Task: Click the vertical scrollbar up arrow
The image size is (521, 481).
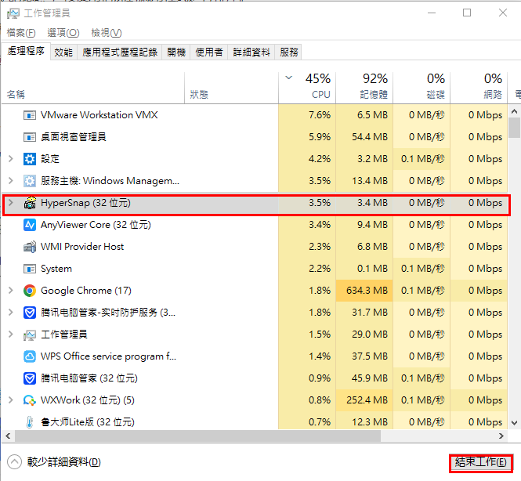Action: click(x=515, y=111)
